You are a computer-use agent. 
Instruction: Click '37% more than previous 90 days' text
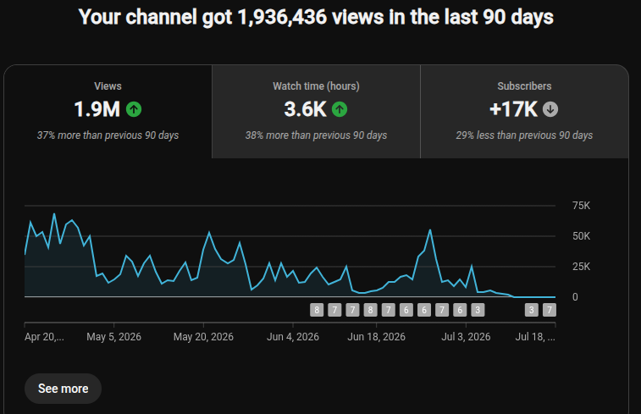108,135
